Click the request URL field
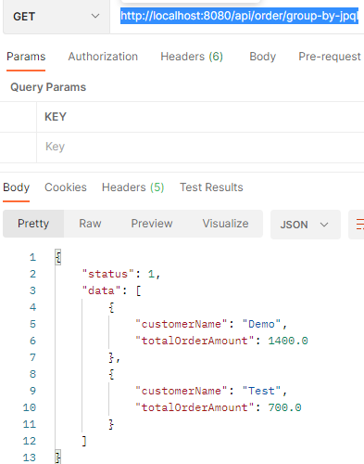The height and width of the screenshot is (464, 364). coord(238,17)
